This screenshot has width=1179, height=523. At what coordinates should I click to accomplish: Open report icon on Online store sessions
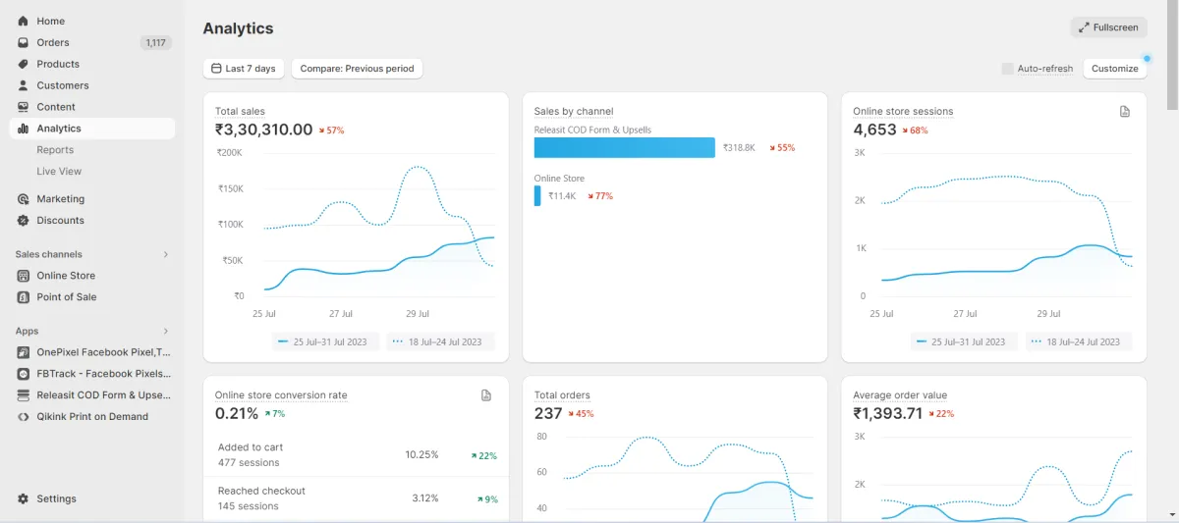pos(1125,112)
